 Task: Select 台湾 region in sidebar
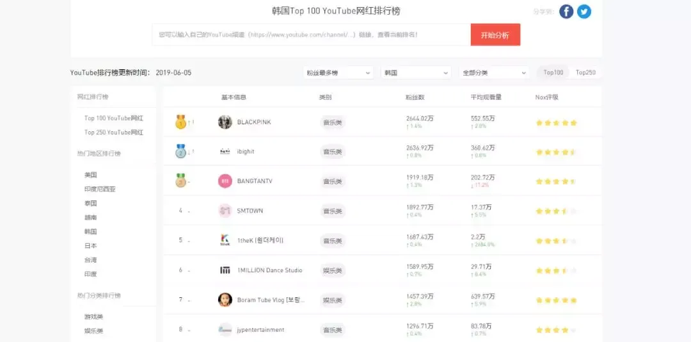[90, 260]
